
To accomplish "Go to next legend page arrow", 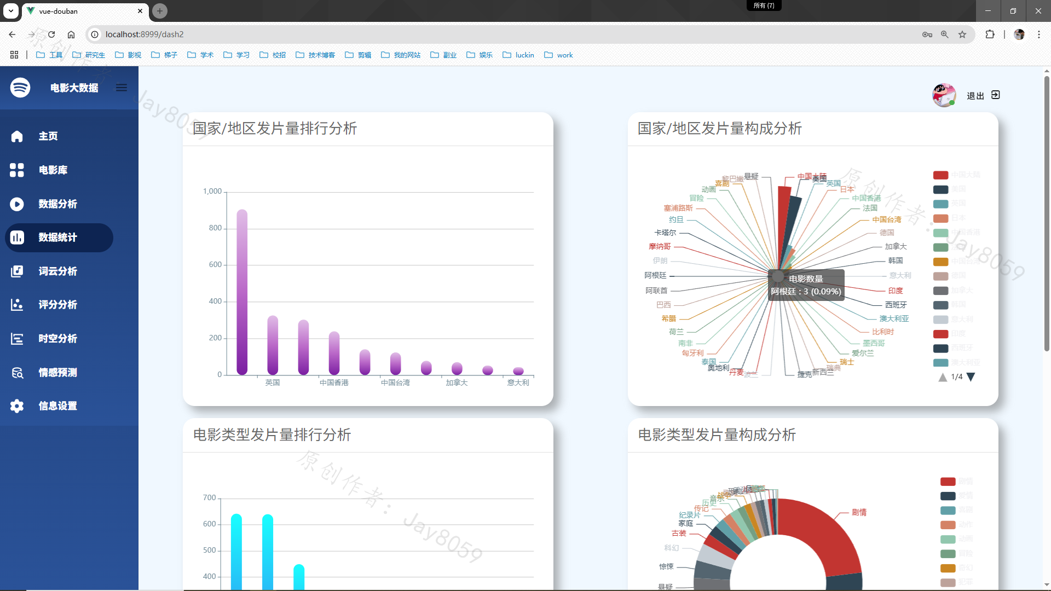I will pyautogui.click(x=971, y=377).
